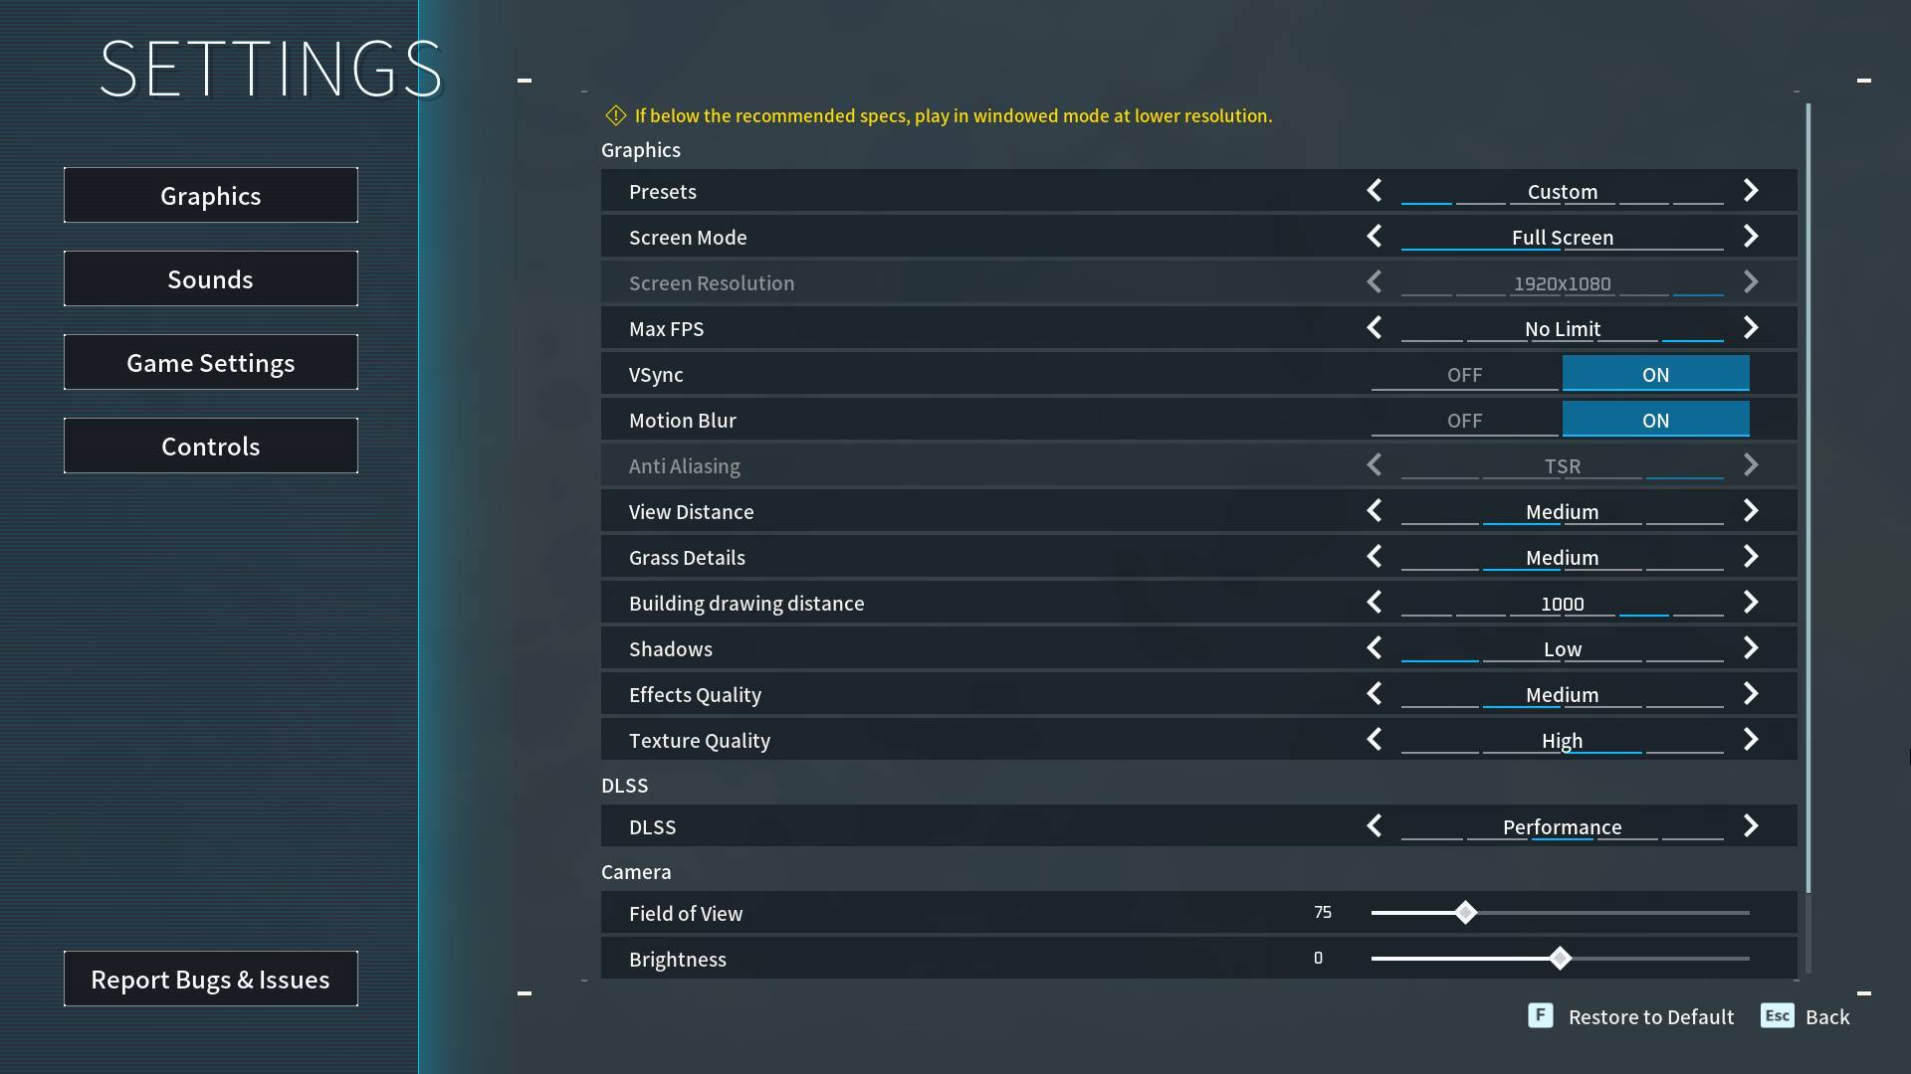
Task: Click right arrow for Max FPS
Action: coord(1751,327)
